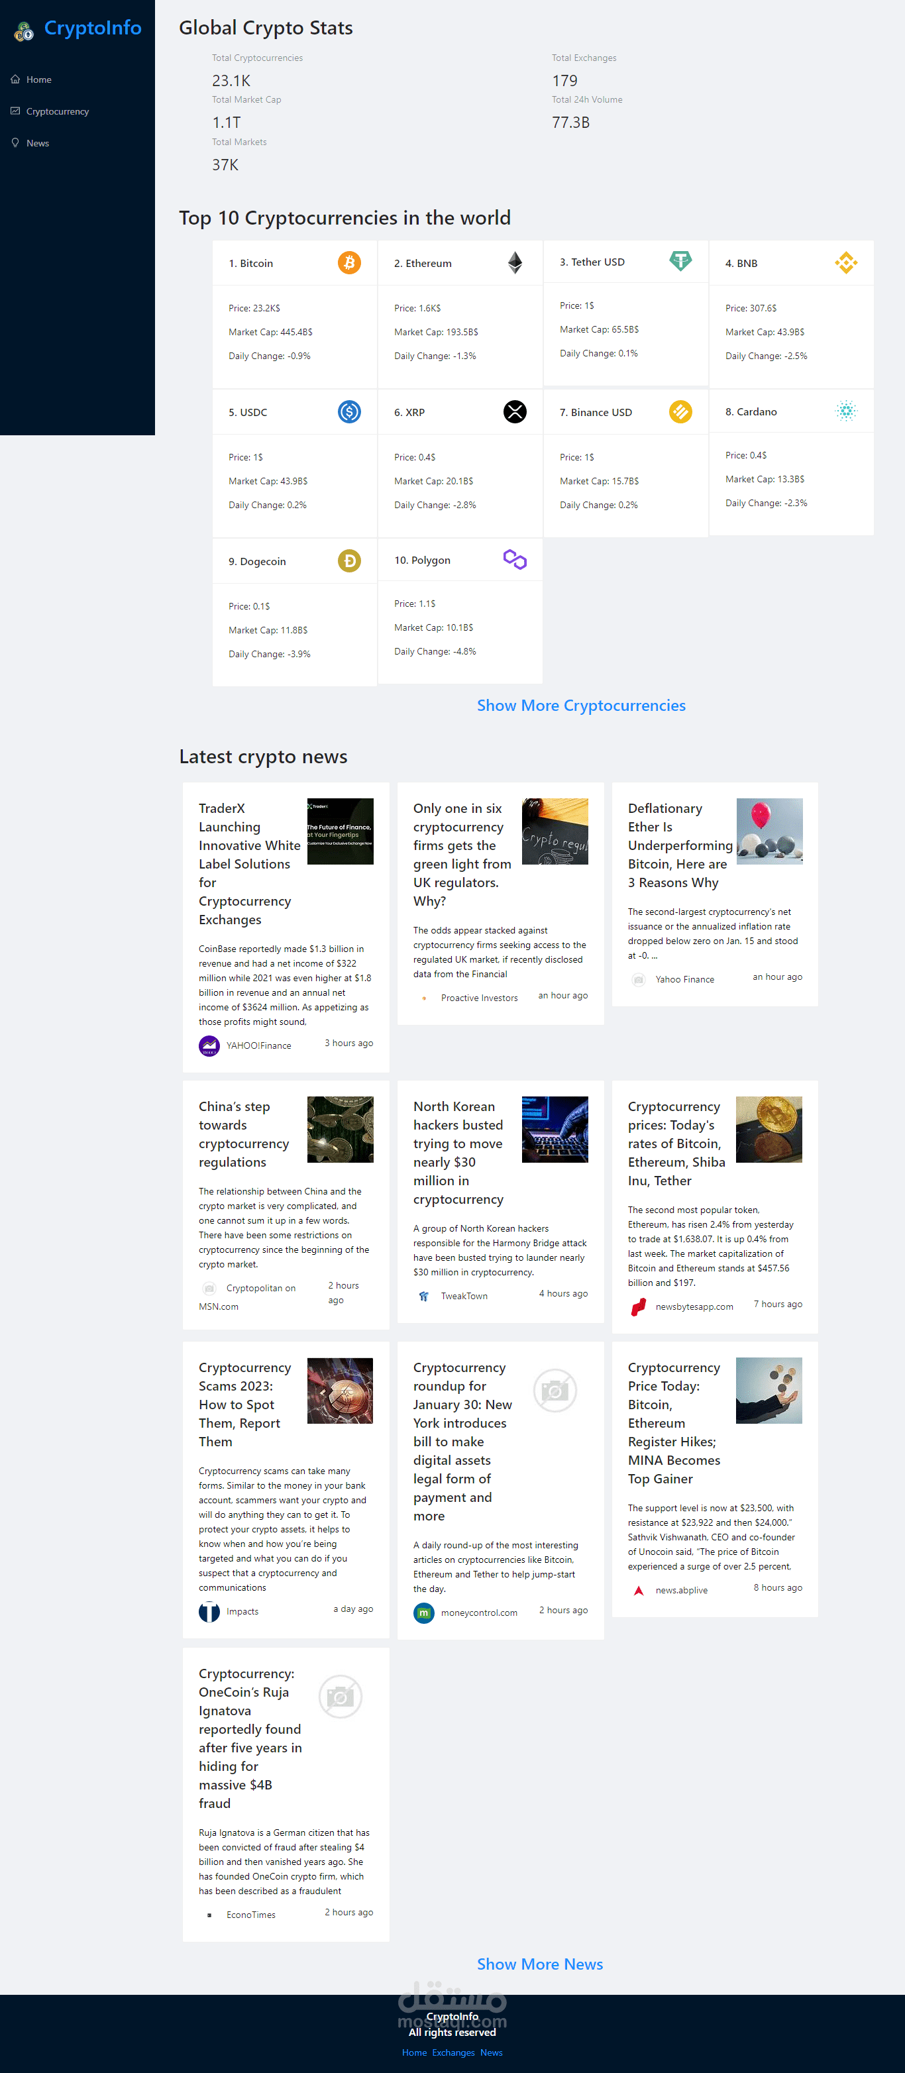Click the YAHOO!Finance purple avatar icon
The width and height of the screenshot is (905, 2073).
point(209,1045)
